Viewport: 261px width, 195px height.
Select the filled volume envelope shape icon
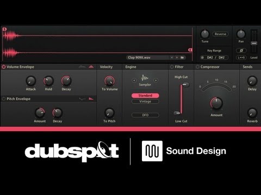[91, 67]
